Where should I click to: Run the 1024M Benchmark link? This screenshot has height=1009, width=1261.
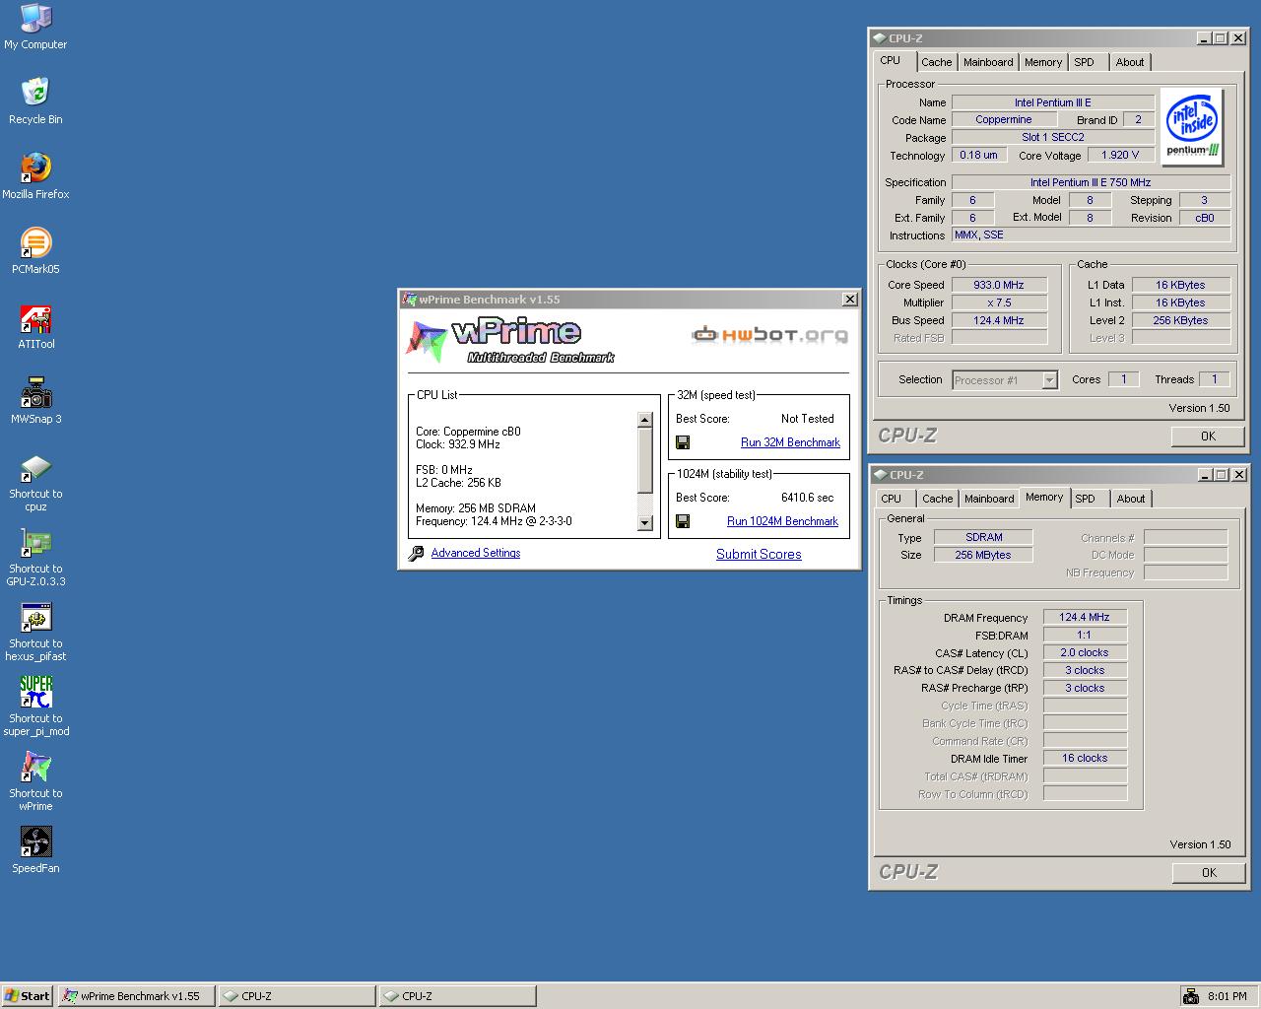pyautogui.click(x=782, y=521)
